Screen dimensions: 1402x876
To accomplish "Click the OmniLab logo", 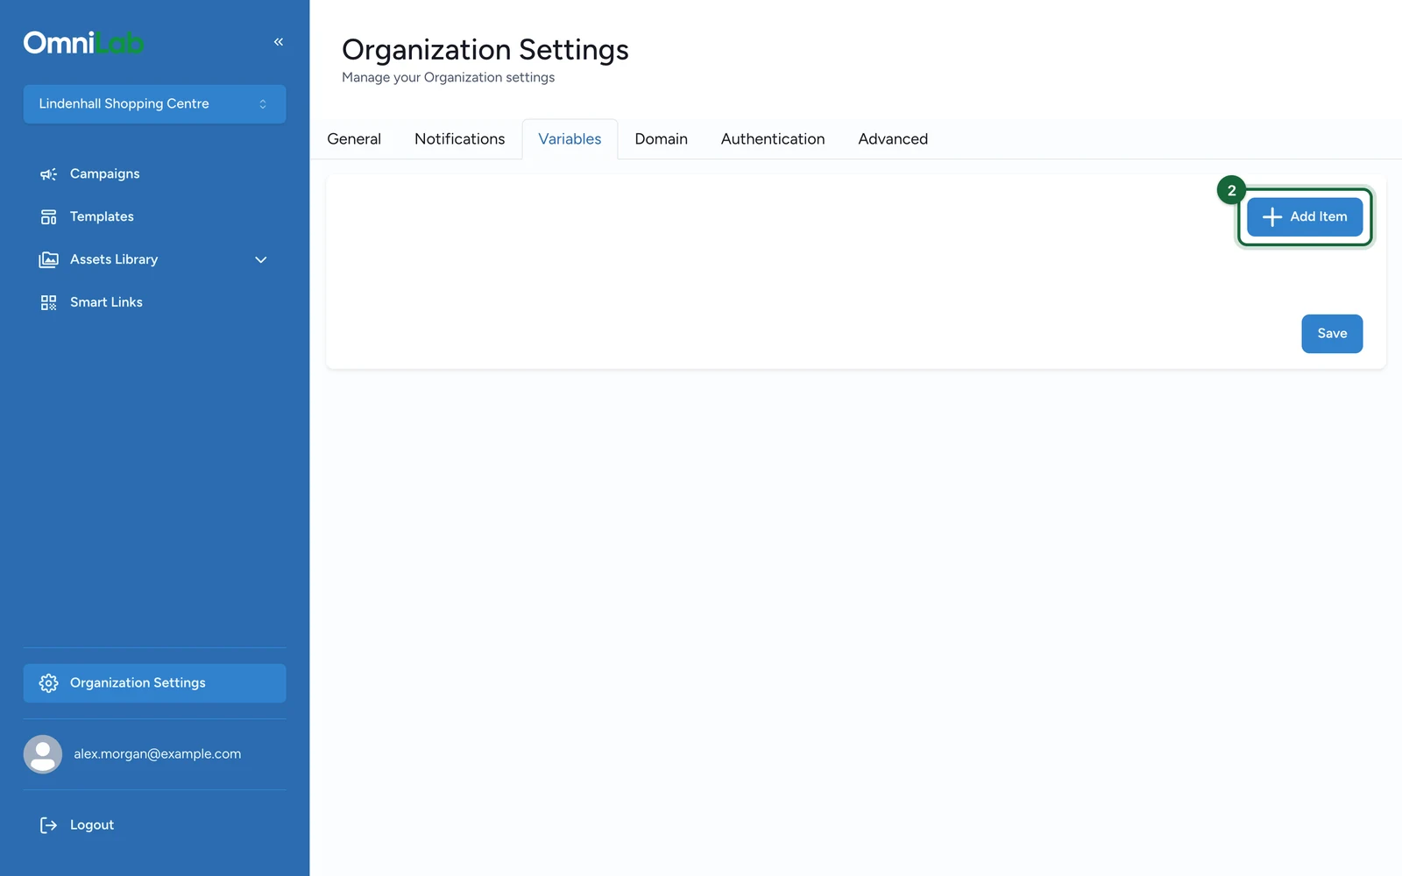I will 83,43.
